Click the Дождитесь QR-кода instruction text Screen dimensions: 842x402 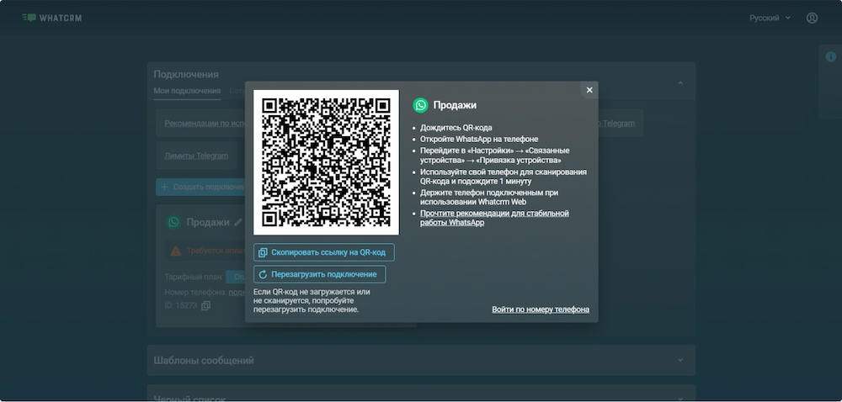456,128
